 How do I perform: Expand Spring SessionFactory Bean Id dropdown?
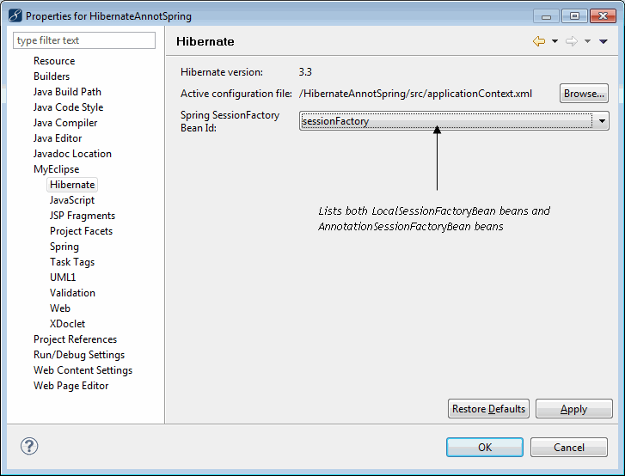(603, 121)
